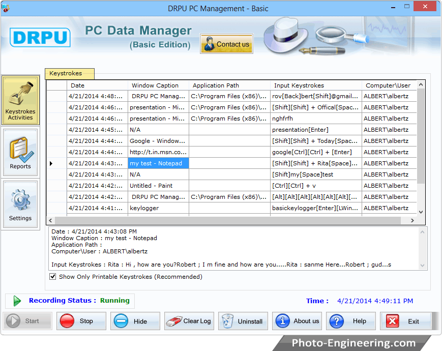Image resolution: width=442 pixels, height=351 pixels.
Task: Sort by Application Path column header
Action: click(x=229, y=85)
